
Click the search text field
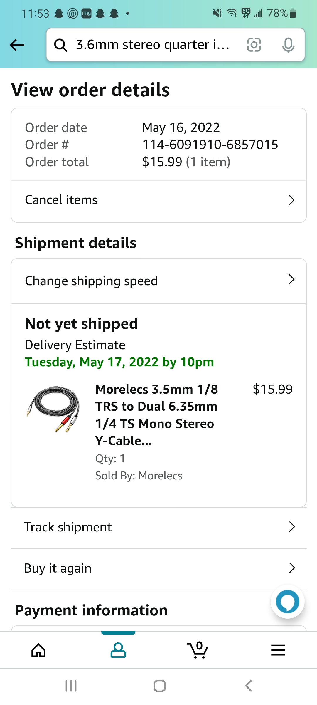[x=153, y=45]
